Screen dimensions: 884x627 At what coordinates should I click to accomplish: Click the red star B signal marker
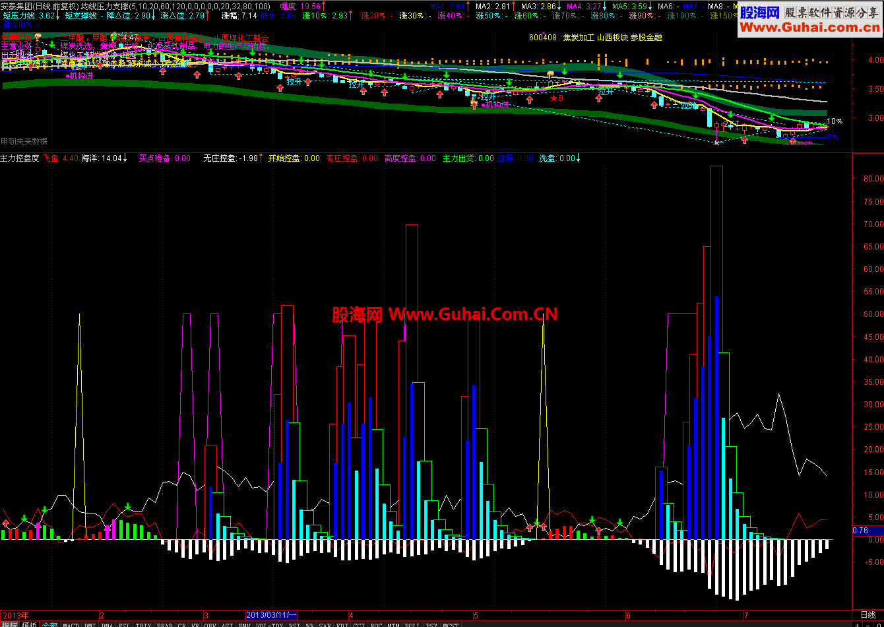click(x=557, y=98)
